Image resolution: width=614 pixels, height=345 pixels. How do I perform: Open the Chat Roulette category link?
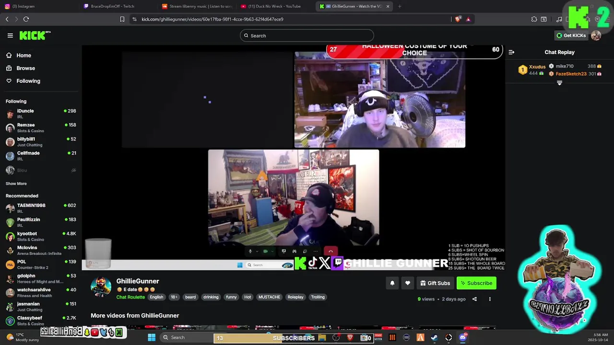(x=130, y=297)
